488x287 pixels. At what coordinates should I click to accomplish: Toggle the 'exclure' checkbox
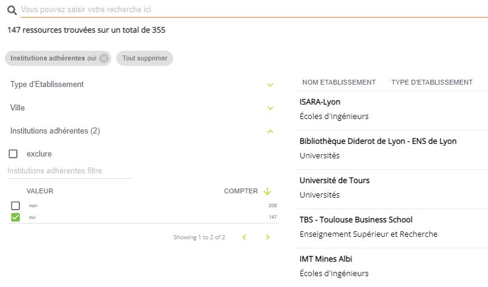[x=13, y=154]
